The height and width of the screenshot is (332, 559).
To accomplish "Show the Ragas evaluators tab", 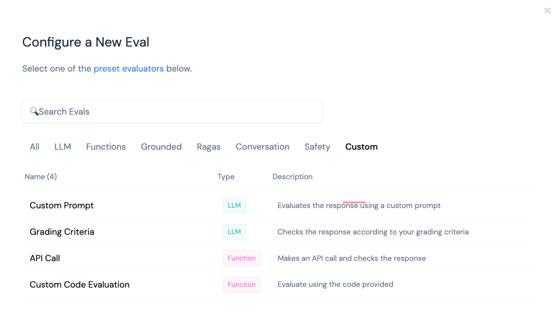I will [x=209, y=147].
